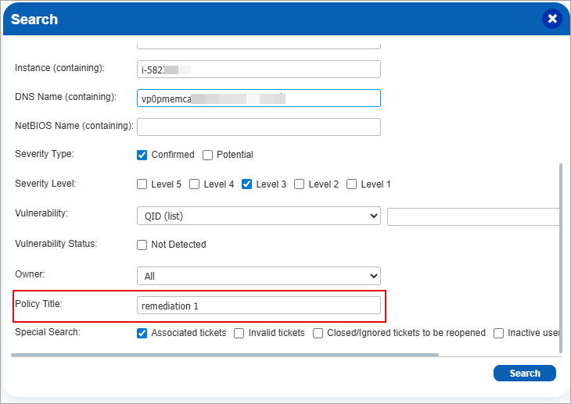Click the Vulnerability Status label
Image resolution: width=571 pixels, height=404 pixels.
tap(56, 244)
